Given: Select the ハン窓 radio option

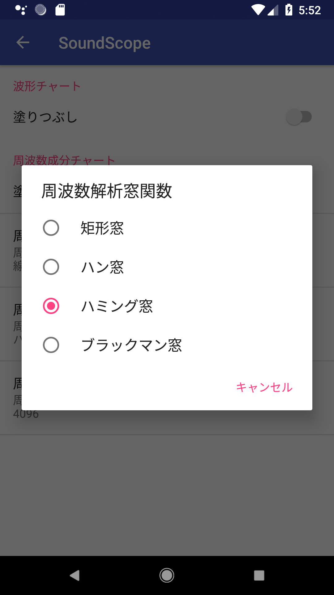Looking at the screenshot, I should pos(51,267).
